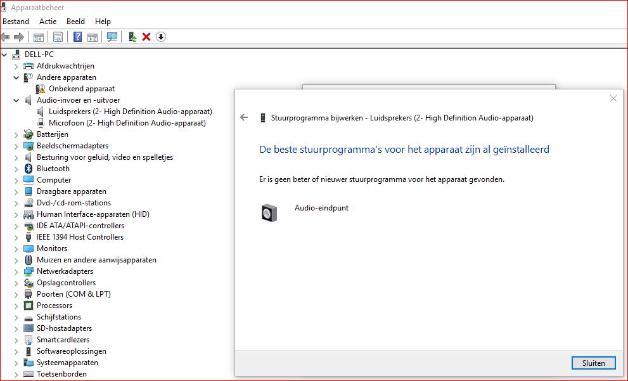Open the Bestand menu
This screenshot has width=628, height=381.
(x=16, y=22)
